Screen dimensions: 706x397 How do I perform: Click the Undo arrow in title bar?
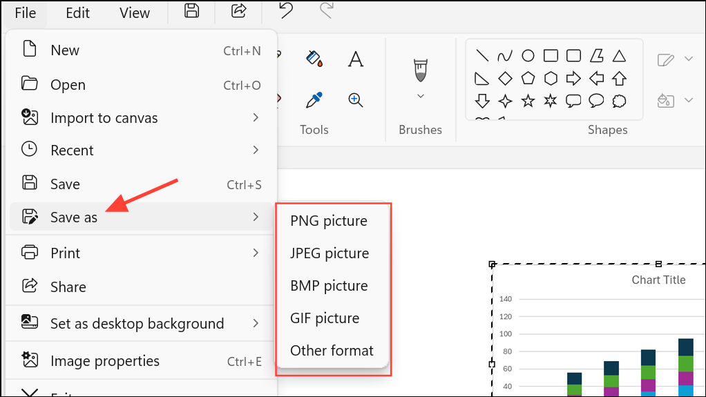285,10
